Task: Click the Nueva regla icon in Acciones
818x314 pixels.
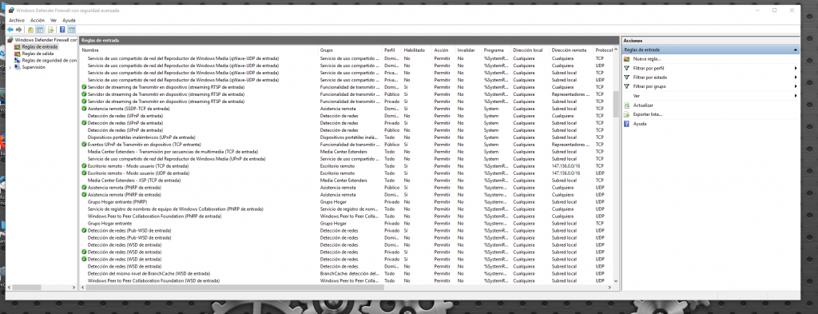Action: 626,59
